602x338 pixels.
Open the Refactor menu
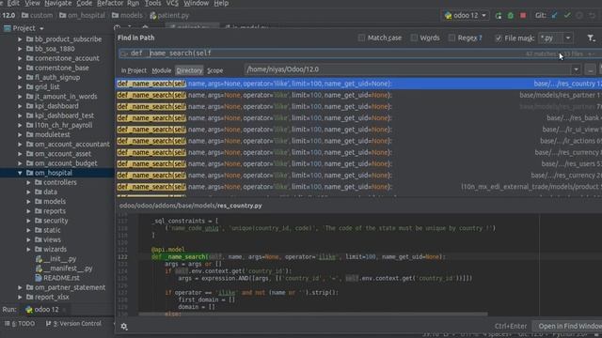point(109,3)
